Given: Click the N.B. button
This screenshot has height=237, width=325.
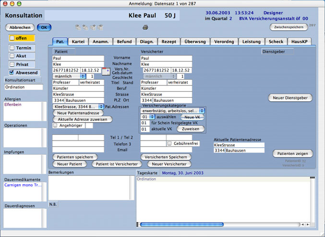Looking at the screenshot, I should pyautogui.click(x=53, y=204).
